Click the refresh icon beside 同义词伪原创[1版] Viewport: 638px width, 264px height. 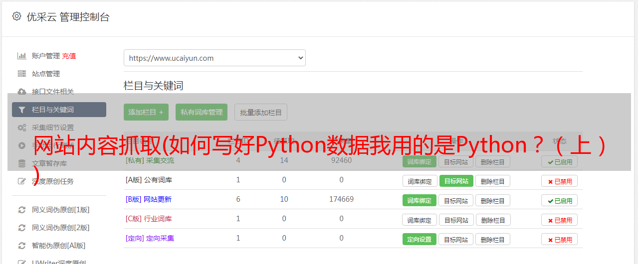tap(21, 210)
